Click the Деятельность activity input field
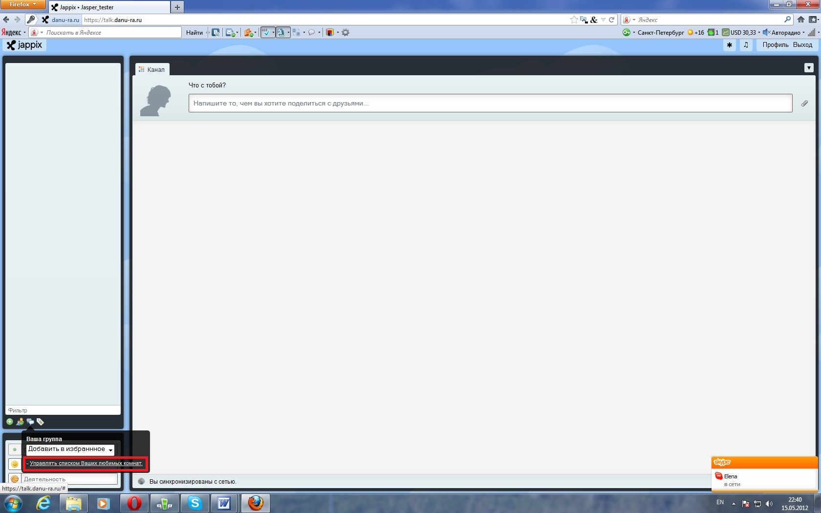This screenshot has width=821, height=513. 70,479
